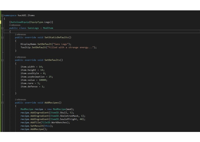Click 'ItemID.SkeletronMask' ingredient argument
The height and width of the screenshot is (142, 200).
64,116
